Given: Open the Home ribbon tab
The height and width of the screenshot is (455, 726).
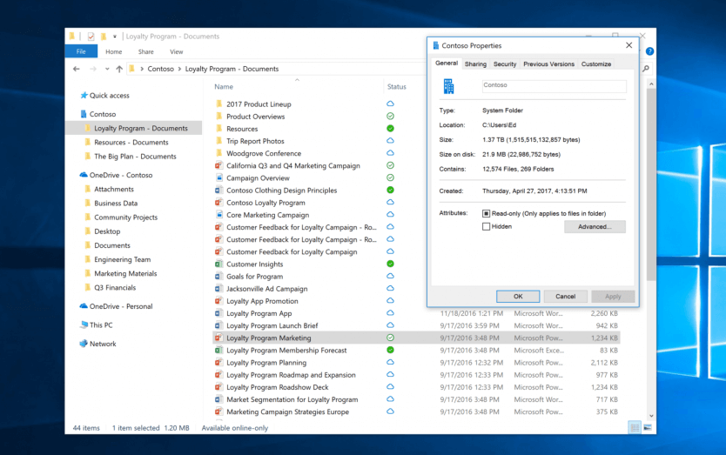Looking at the screenshot, I should point(113,52).
